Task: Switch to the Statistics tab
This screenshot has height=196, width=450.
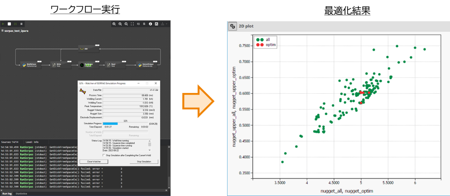Action: point(21,193)
